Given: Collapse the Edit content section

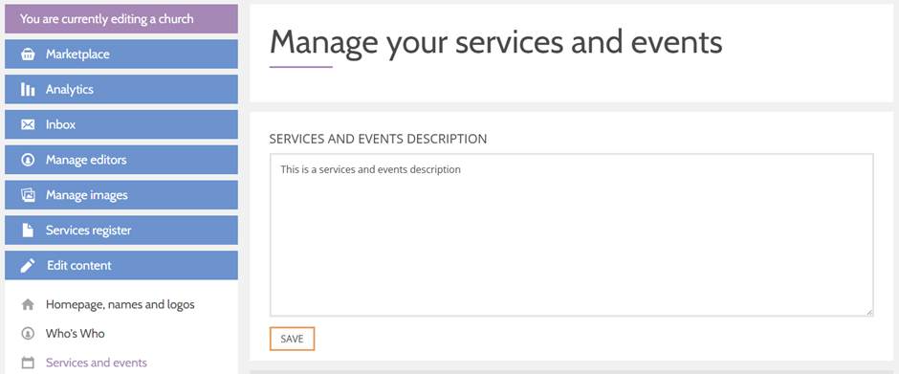Looking at the screenshot, I should 121,266.
